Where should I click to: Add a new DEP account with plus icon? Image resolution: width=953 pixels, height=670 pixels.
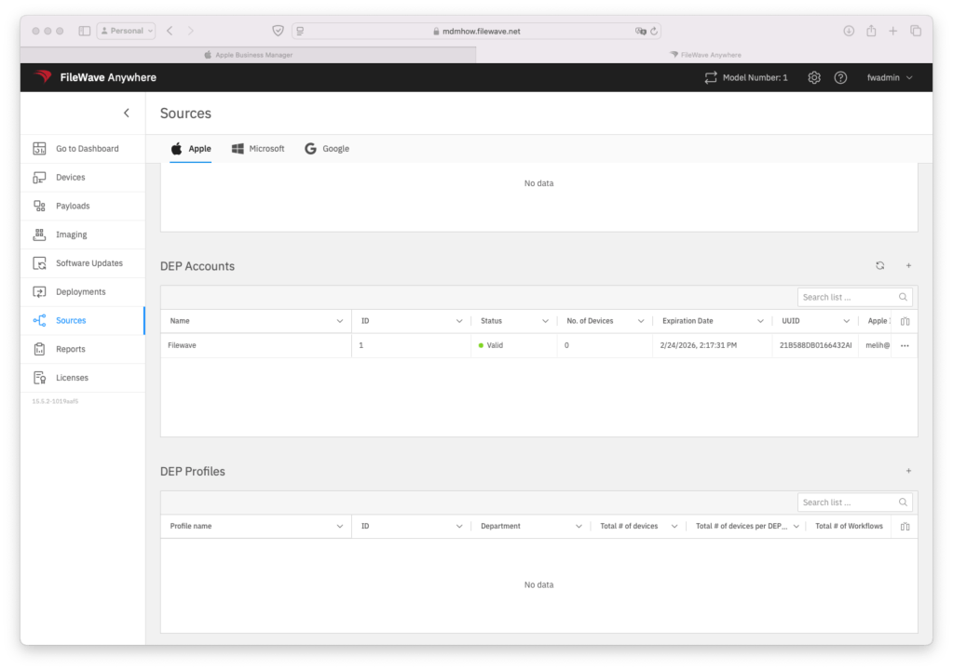coord(908,266)
